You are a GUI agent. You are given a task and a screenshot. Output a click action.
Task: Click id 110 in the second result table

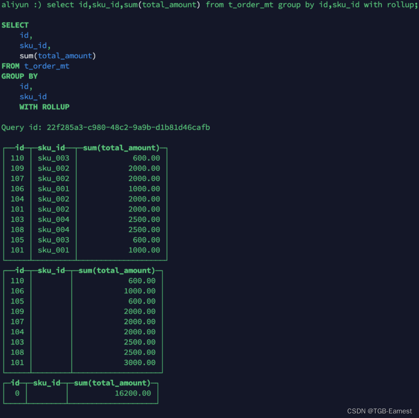[x=18, y=281]
